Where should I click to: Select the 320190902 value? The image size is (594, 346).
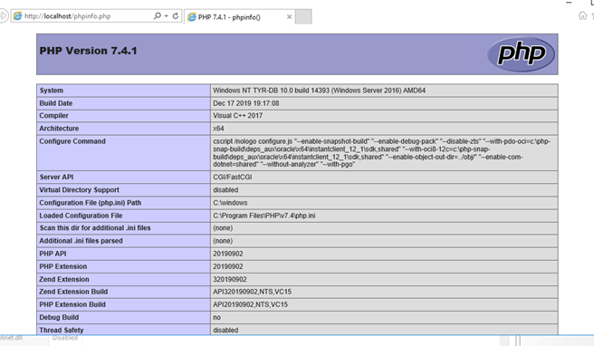pyautogui.click(x=230, y=279)
